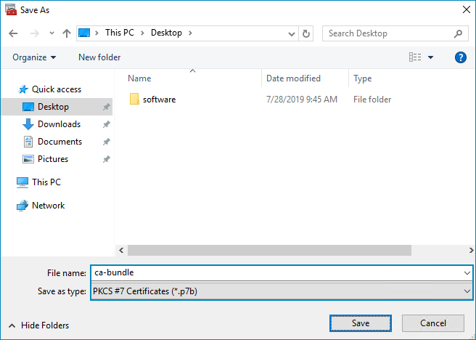Screen dimensions: 476x340
Task: Click the Up directory arrow
Action: 67,33
